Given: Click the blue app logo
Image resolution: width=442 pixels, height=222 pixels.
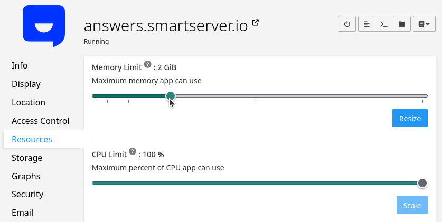Looking at the screenshot, I should (44, 25).
